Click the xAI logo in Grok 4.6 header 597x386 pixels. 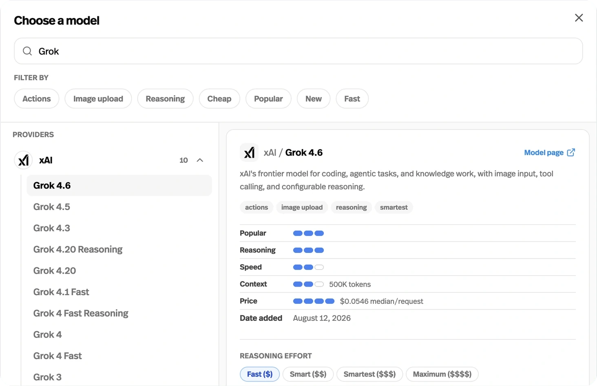(249, 153)
